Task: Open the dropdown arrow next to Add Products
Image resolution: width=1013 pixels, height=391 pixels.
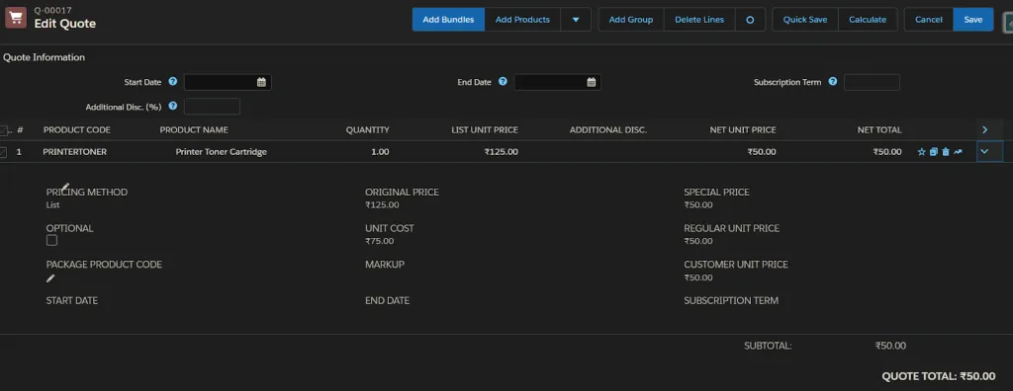Action: (576, 20)
